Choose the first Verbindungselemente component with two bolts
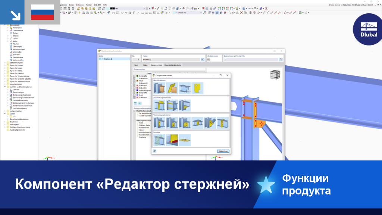 (159, 123)
